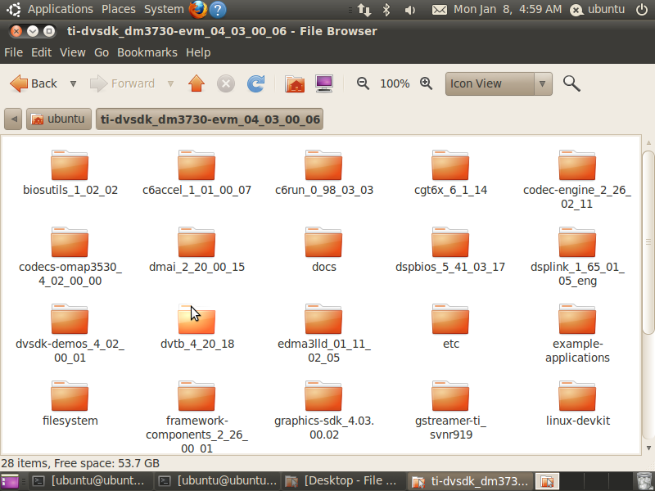Open the Help menu
This screenshot has height=491, width=655.
(x=198, y=52)
